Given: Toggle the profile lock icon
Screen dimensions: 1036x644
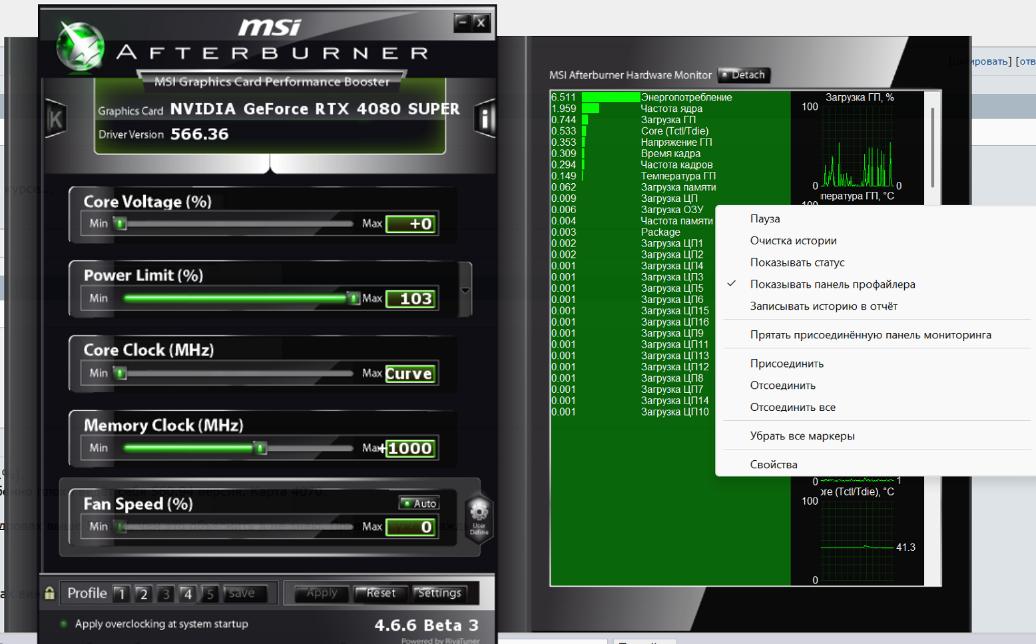Looking at the screenshot, I should click(x=49, y=593).
